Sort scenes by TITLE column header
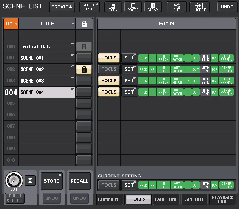The image size is (239, 209). tap(47, 24)
